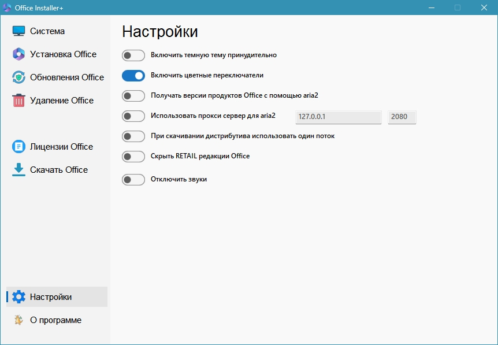Viewport: 498px width, 345px height.
Task: Enable the forced dark theme toggle
Action: coord(133,55)
